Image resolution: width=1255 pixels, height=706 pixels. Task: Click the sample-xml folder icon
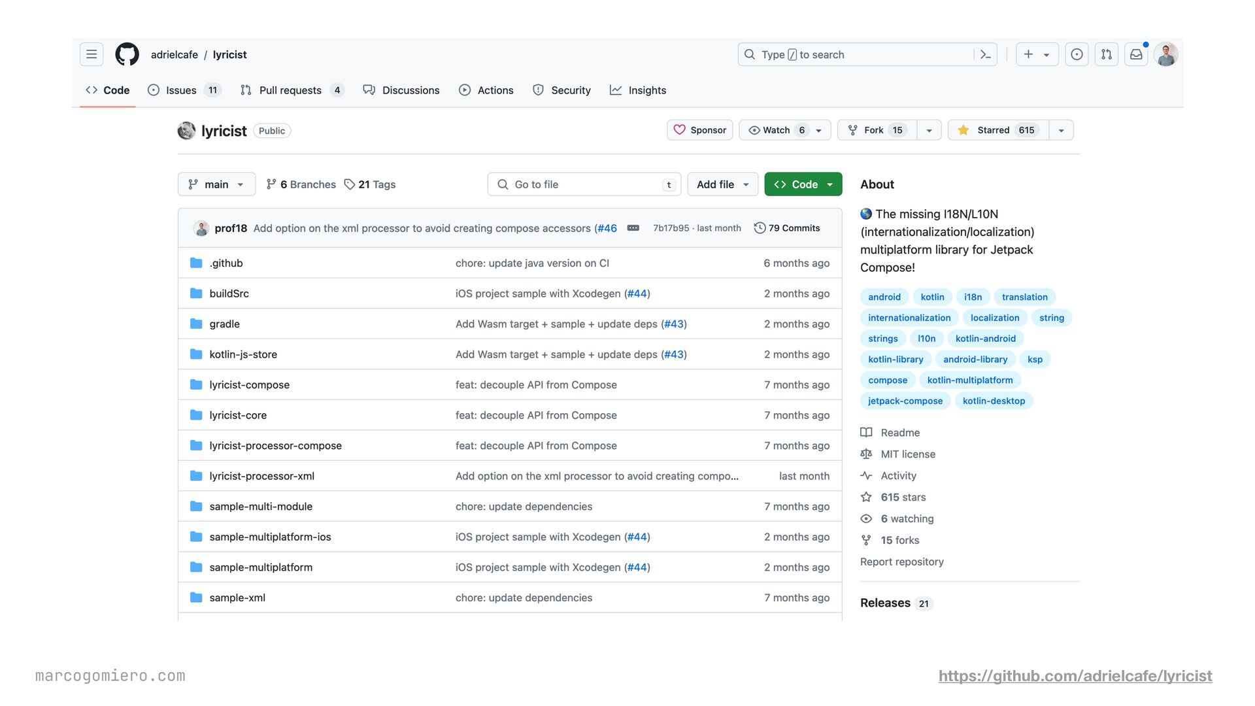coord(196,597)
